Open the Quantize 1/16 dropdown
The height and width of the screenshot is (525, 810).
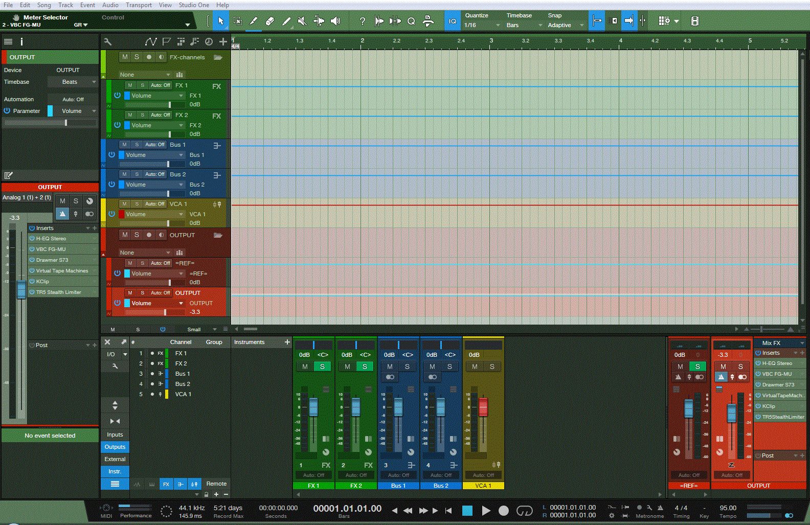click(482, 25)
